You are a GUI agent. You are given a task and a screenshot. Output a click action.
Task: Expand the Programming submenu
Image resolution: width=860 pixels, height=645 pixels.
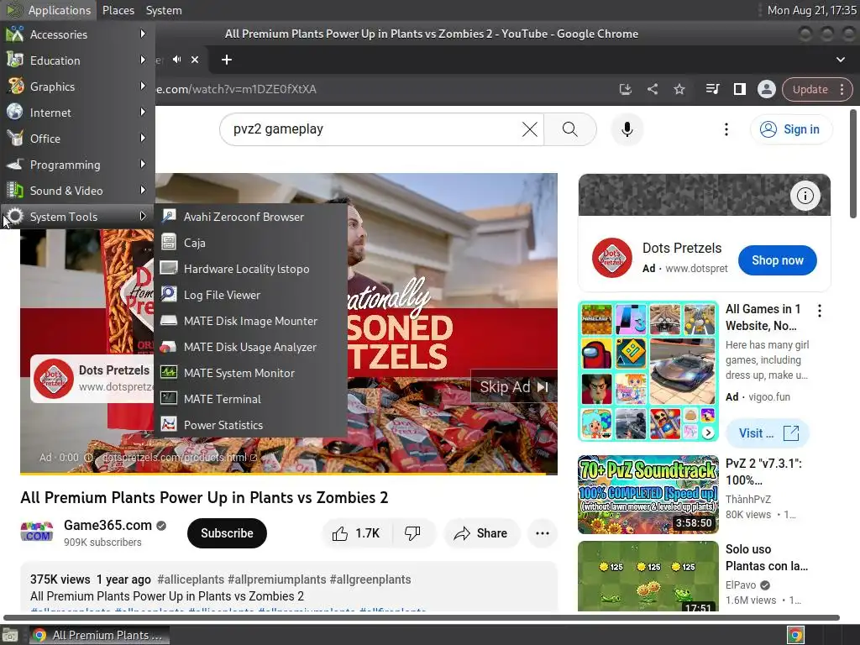77,165
